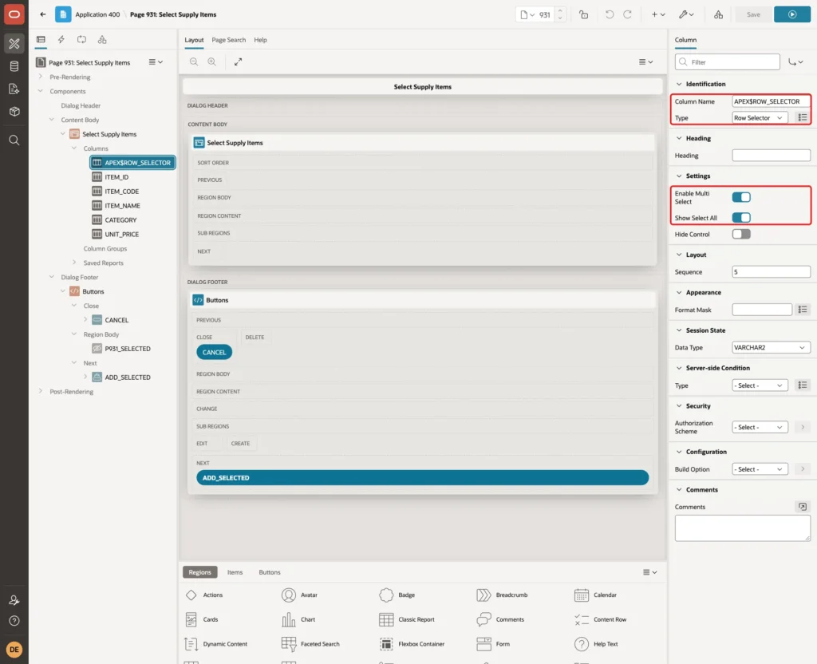Switch to Processing tab icon
This screenshot has height=664, width=817.
[x=81, y=40]
